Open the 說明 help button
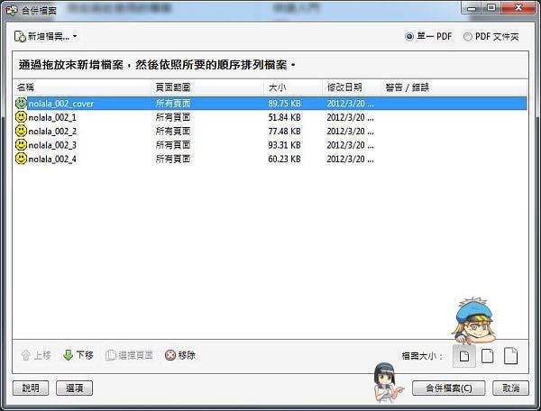Viewport: 541px width, 411px height. (x=31, y=388)
